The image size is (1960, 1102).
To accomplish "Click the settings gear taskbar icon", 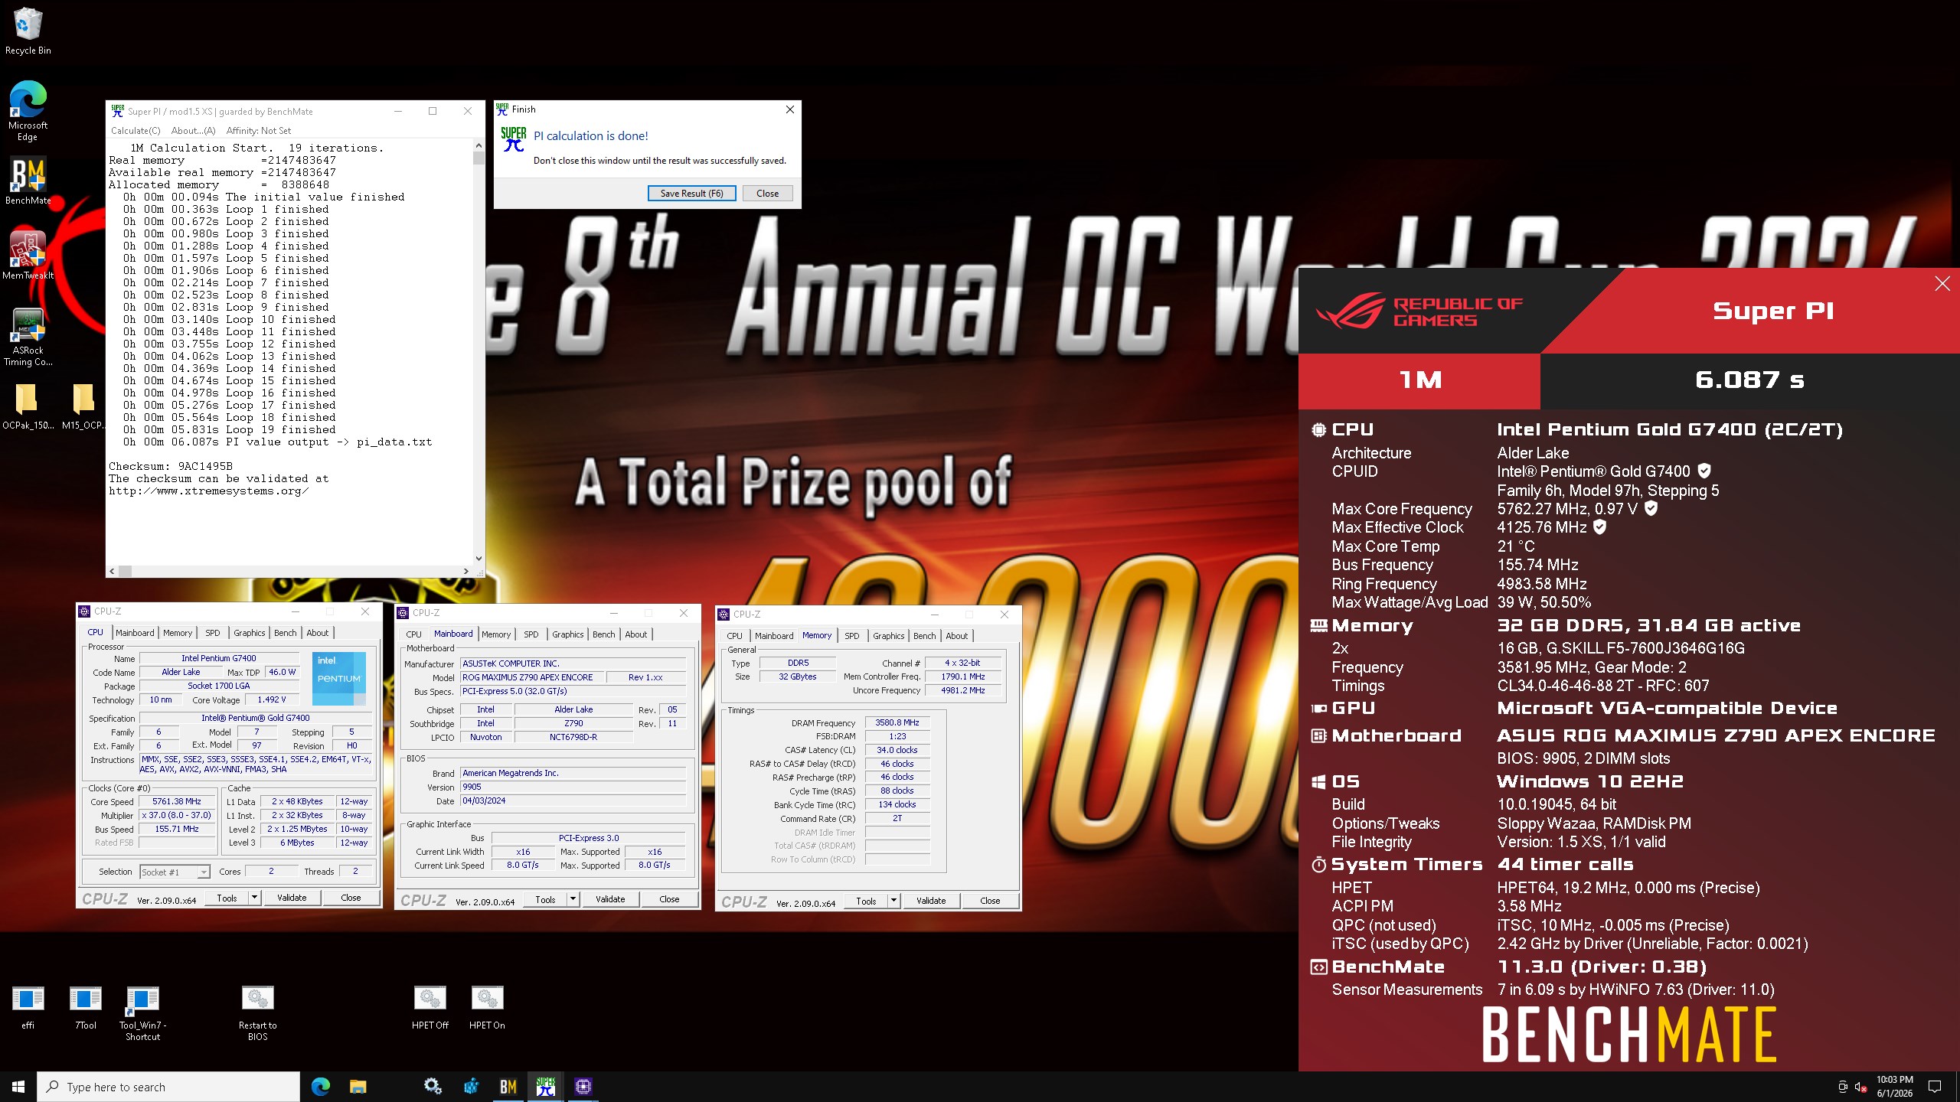I will coord(433,1087).
